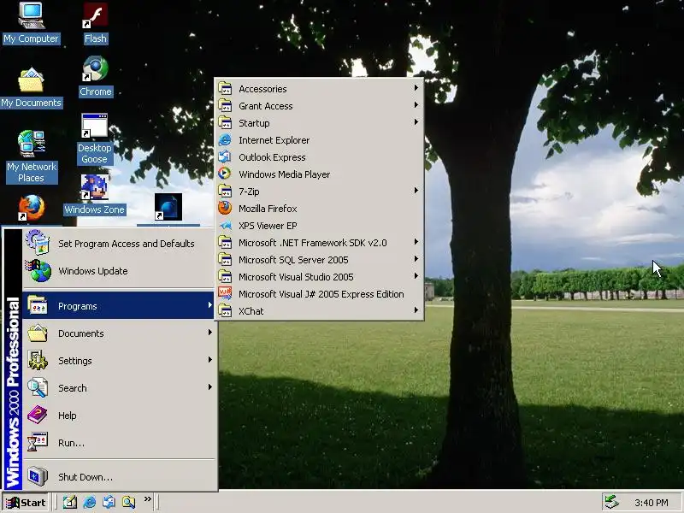Expand the Grant Access submenu arrow
The width and height of the screenshot is (684, 513).
tap(416, 105)
